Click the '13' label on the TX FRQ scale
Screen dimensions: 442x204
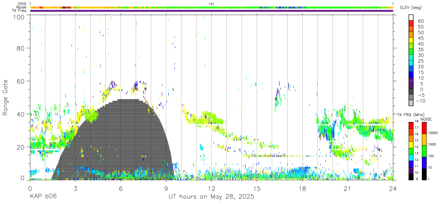416,153
